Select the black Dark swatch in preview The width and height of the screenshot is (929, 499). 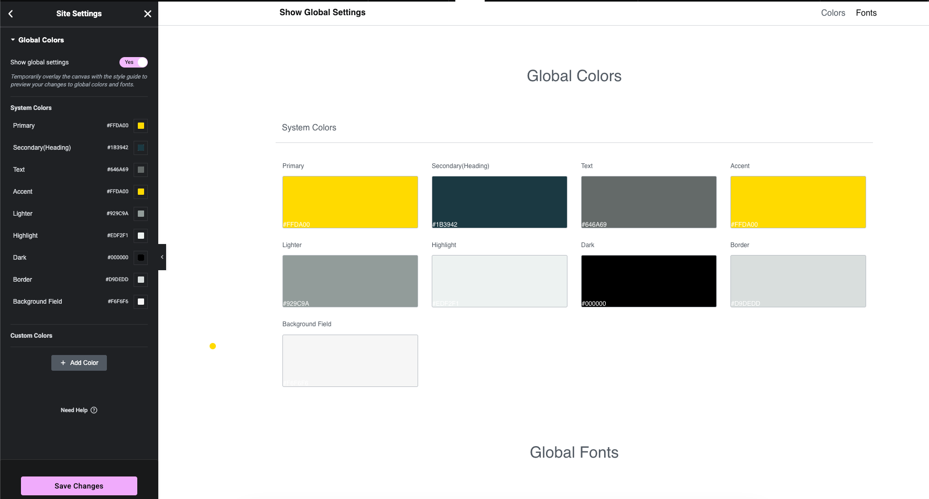[648, 281]
